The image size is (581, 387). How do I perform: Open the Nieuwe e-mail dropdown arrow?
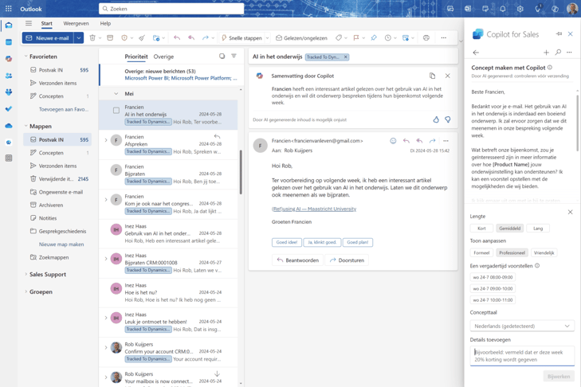click(79, 37)
